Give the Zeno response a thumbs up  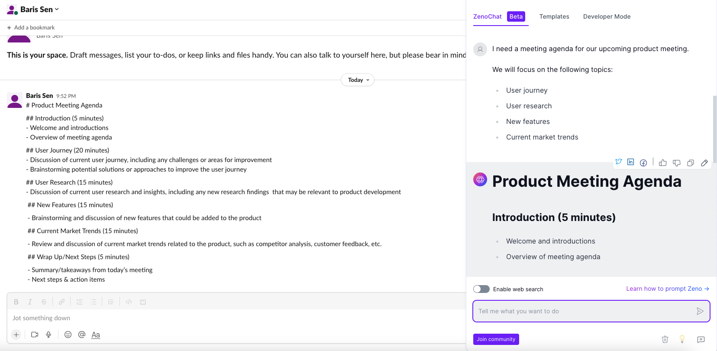click(x=663, y=162)
